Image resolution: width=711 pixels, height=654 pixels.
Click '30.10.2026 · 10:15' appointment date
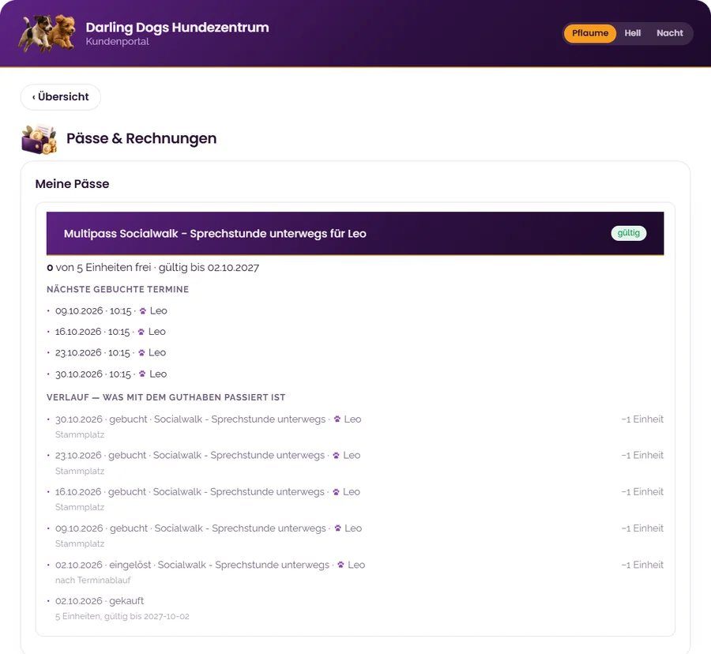click(x=93, y=374)
